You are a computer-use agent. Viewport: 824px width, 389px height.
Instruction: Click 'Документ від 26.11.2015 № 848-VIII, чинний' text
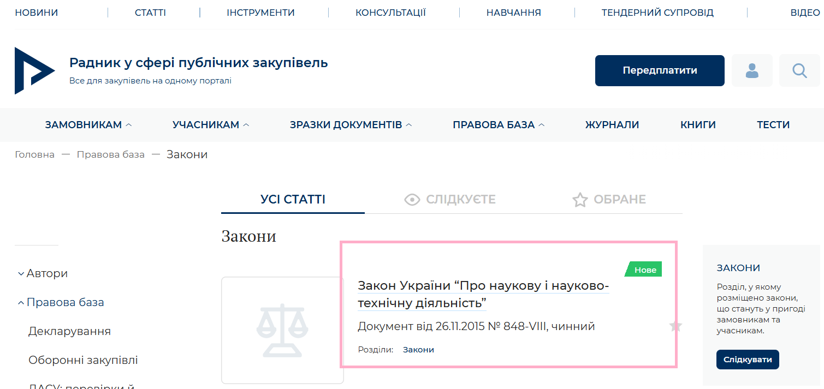(x=476, y=326)
